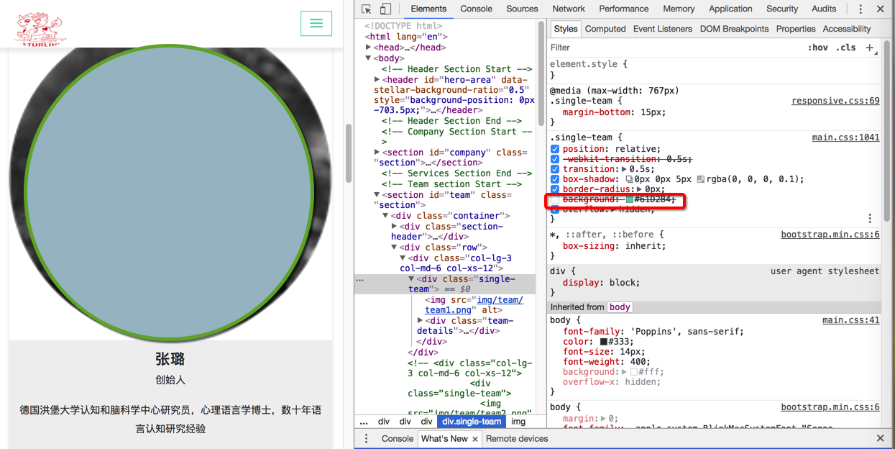
Task: Show more options for the .single-team rule
Action: [x=870, y=218]
